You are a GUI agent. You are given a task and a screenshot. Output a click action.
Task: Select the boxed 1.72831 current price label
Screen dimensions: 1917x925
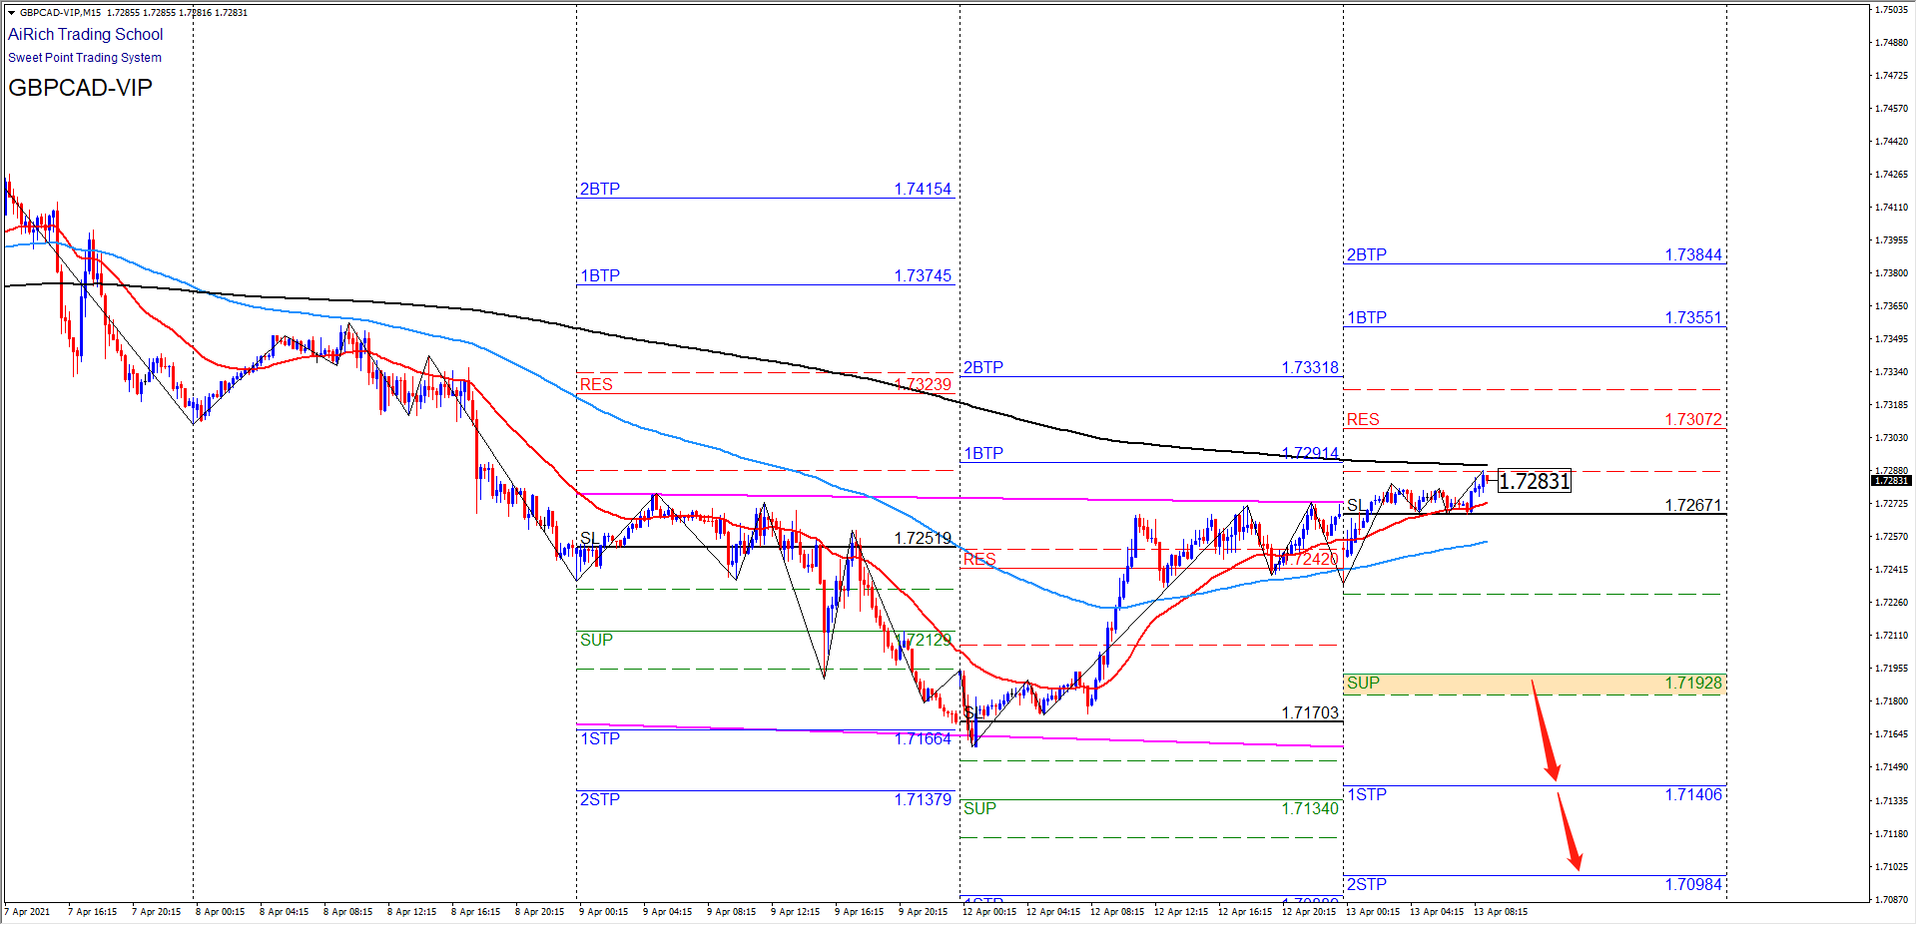tap(1535, 481)
